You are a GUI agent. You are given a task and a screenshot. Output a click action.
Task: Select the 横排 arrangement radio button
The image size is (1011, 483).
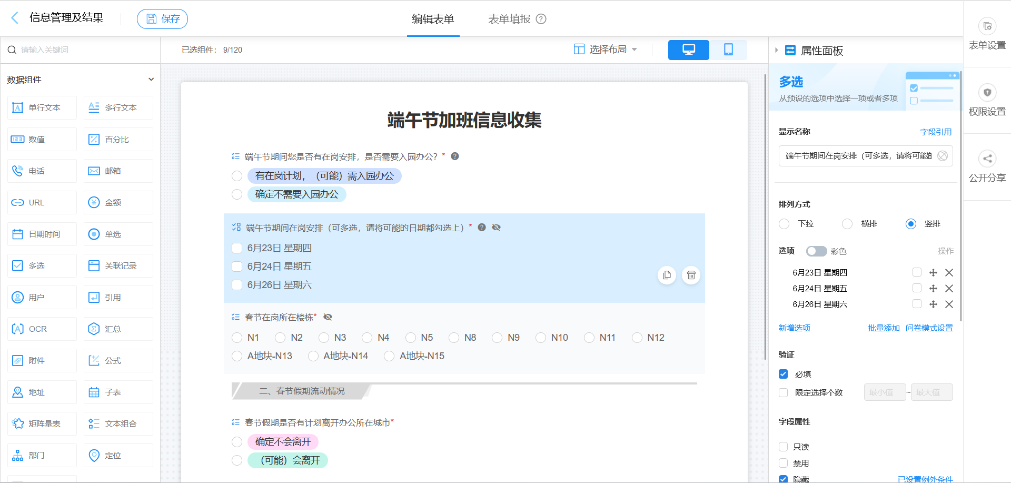point(847,224)
